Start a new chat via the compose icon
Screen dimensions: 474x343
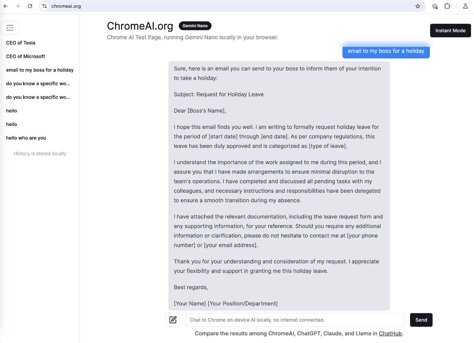coord(173,320)
